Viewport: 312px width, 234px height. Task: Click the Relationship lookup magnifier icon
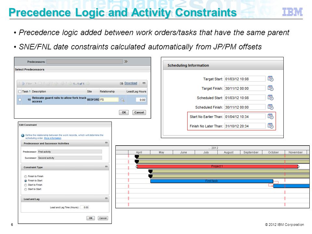tap(123, 100)
